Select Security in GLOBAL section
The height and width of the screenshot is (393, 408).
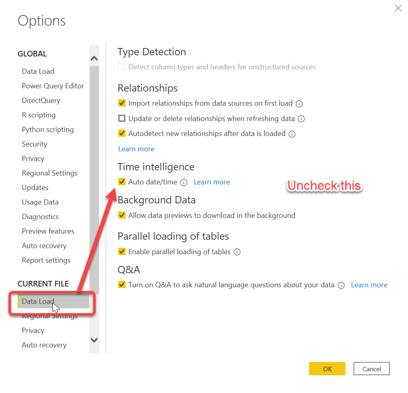(x=35, y=144)
